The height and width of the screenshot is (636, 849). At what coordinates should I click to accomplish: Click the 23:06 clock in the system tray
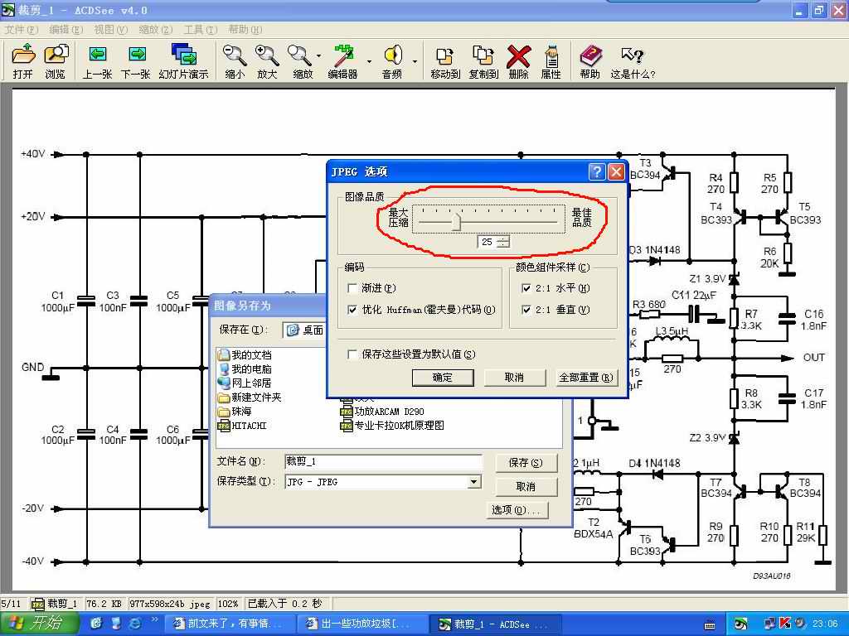(x=825, y=624)
